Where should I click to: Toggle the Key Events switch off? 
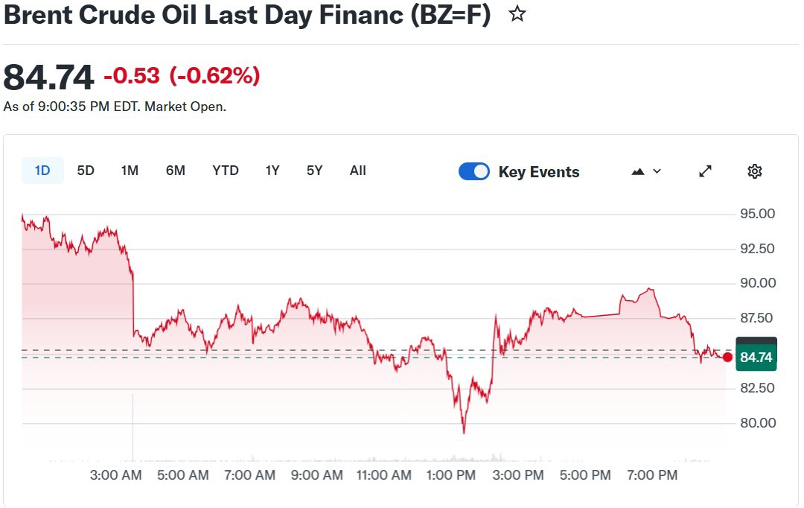(x=474, y=171)
